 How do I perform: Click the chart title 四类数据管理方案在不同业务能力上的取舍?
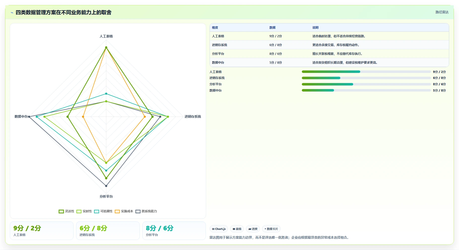pos(63,13)
